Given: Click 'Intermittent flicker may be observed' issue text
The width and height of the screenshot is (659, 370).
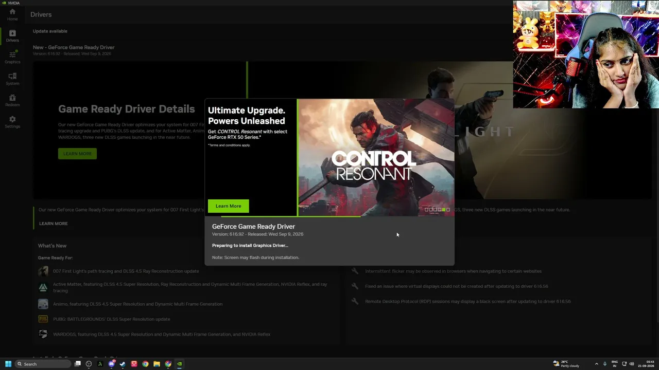Looking at the screenshot, I should (453, 271).
